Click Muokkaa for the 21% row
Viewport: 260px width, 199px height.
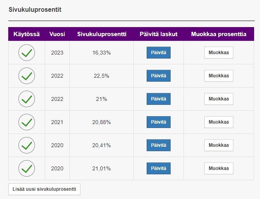219,99
